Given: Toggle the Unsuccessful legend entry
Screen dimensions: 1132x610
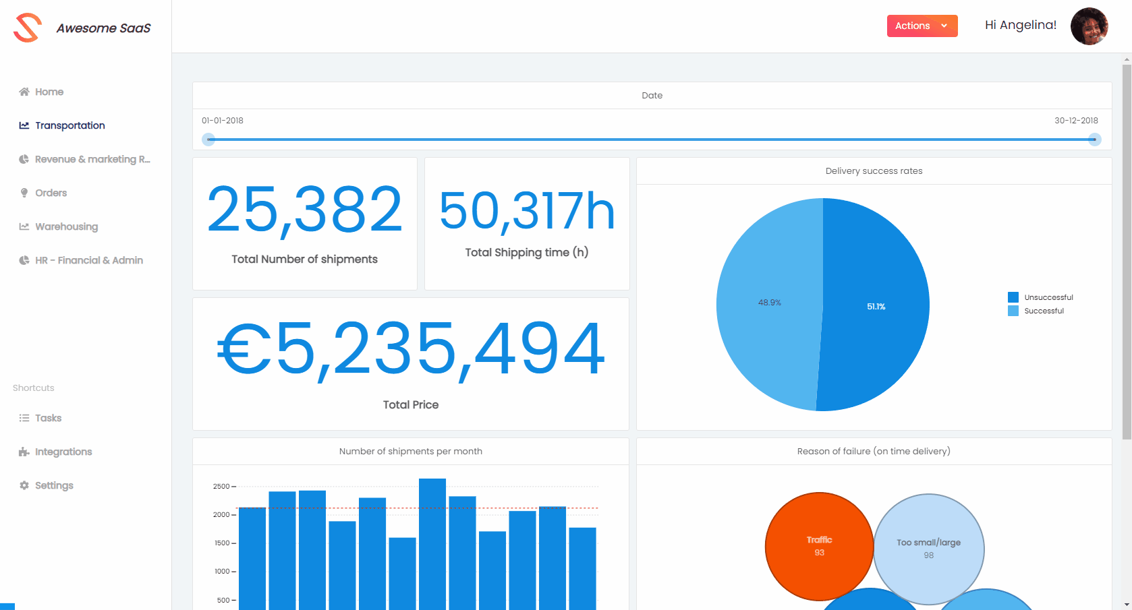Looking at the screenshot, I should click(x=1040, y=297).
